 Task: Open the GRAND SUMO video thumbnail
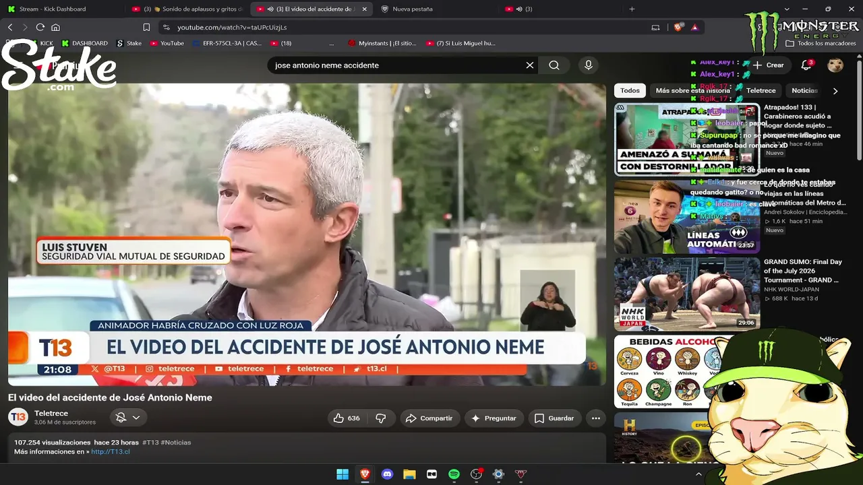pyautogui.click(x=687, y=294)
